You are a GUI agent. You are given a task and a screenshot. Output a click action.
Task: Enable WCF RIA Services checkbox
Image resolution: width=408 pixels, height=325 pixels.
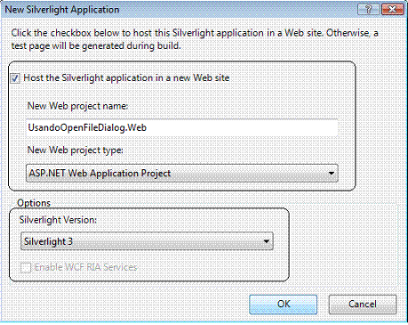pyautogui.click(x=26, y=267)
